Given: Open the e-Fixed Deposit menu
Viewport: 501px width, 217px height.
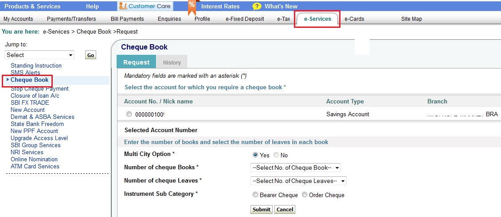Looking at the screenshot, I should click(245, 19).
